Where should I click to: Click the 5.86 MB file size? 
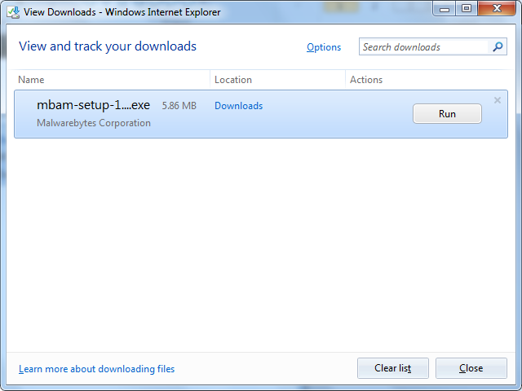pyautogui.click(x=179, y=106)
